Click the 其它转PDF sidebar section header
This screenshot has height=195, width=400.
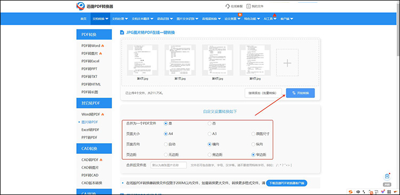(x=94, y=103)
